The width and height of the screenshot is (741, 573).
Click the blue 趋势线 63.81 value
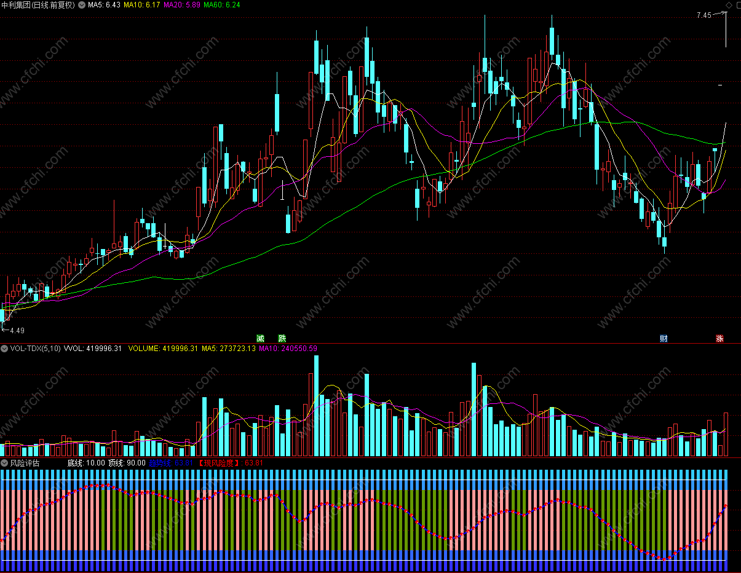(172, 463)
